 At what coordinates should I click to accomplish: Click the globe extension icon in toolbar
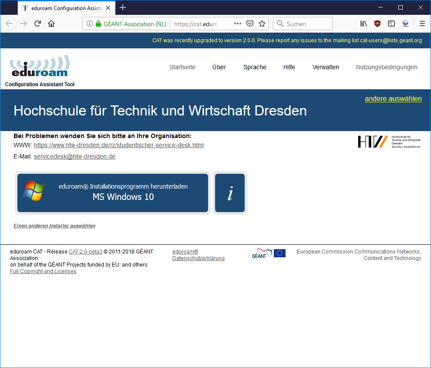click(x=405, y=24)
